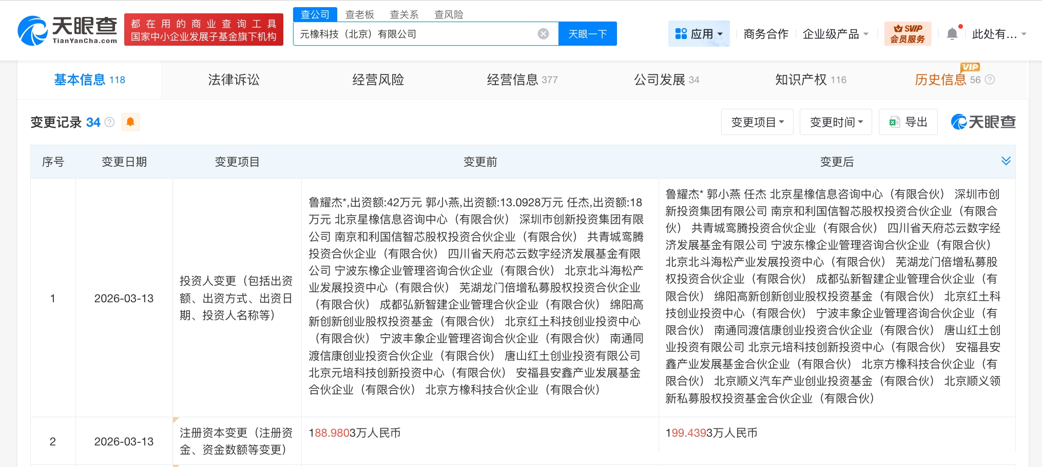Click the 导出 export button
This screenshot has width=1042, height=467.
click(908, 122)
